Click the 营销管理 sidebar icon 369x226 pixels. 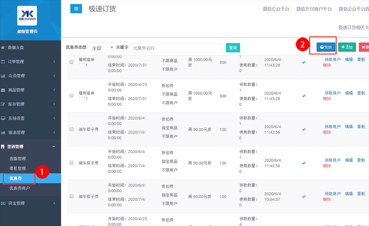coord(3,147)
